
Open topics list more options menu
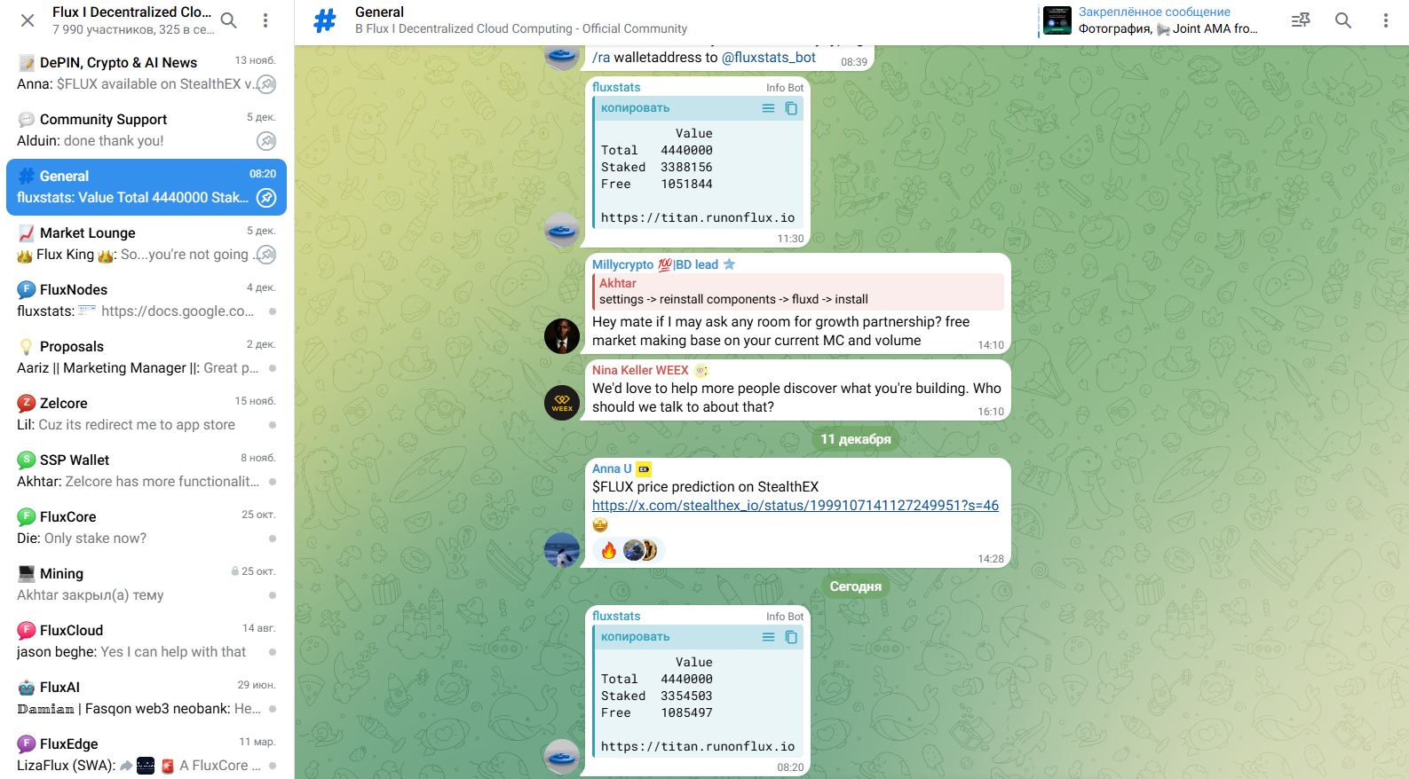(x=265, y=20)
